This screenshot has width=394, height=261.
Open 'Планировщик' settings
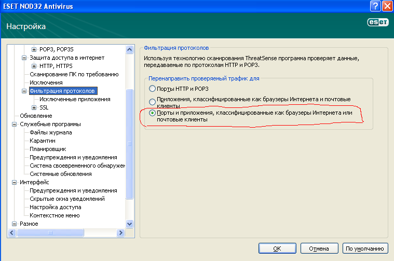point(48,149)
